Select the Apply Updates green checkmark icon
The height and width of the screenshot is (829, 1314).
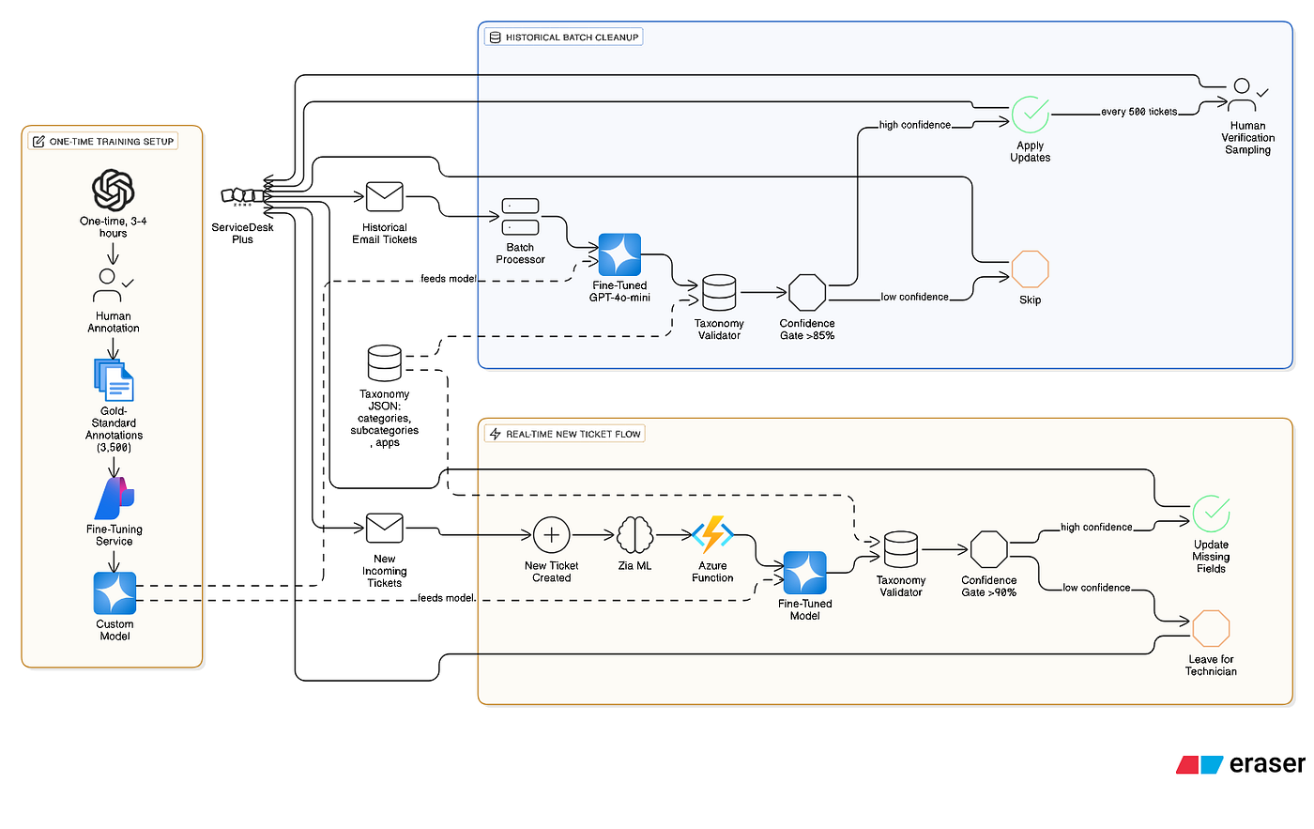(x=1031, y=115)
